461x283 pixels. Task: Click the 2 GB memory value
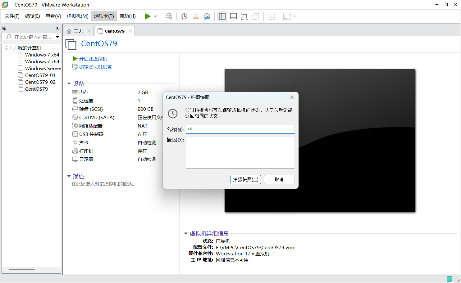coord(143,92)
